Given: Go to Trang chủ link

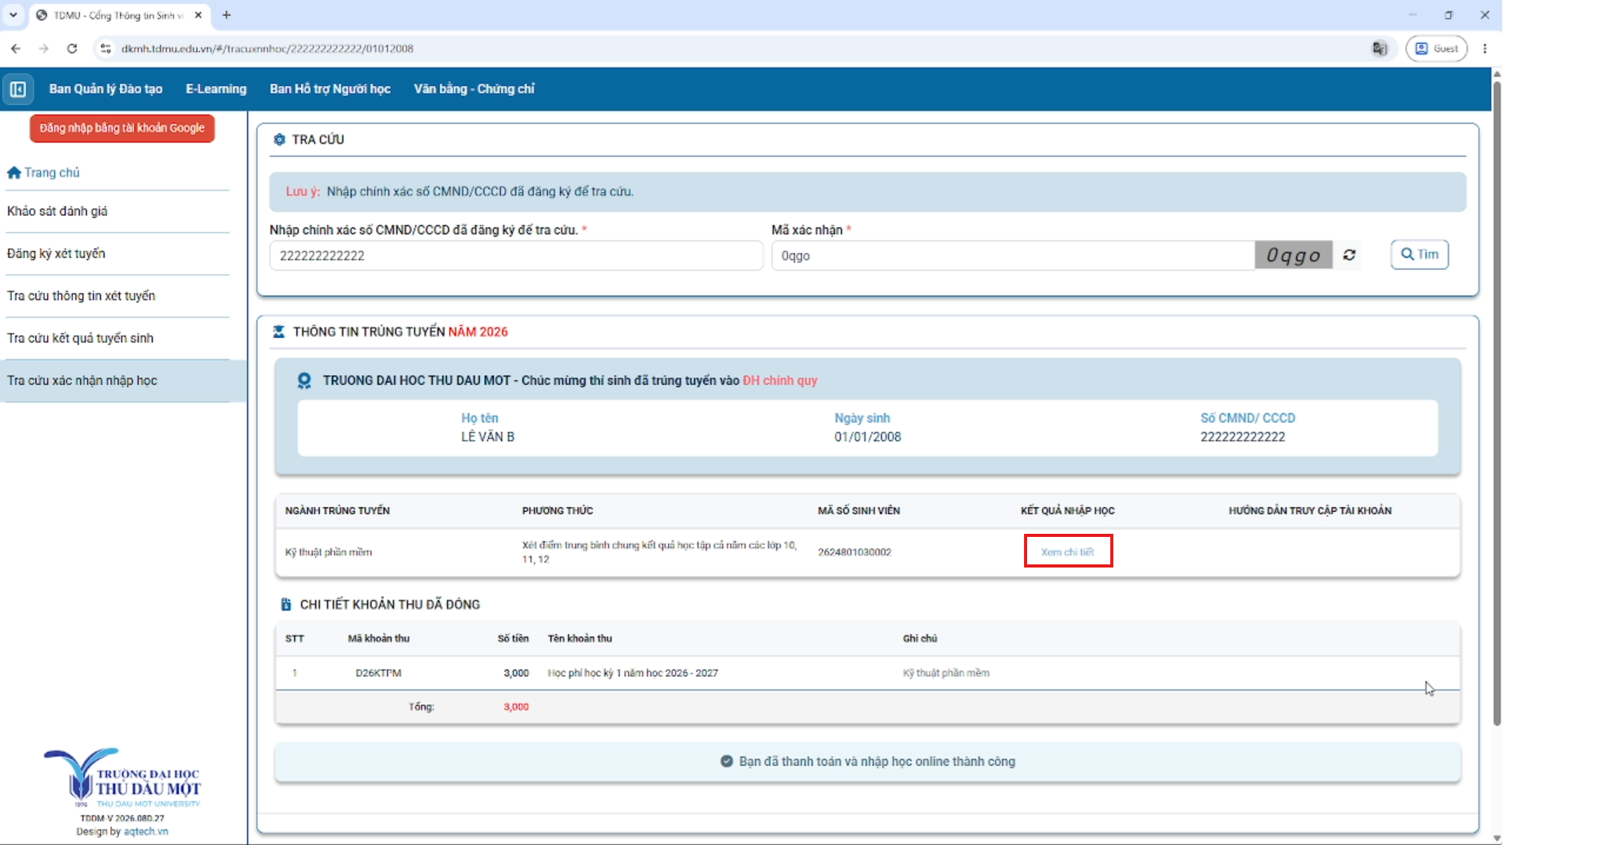Looking at the screenshot, I should [x=52, y=172].
